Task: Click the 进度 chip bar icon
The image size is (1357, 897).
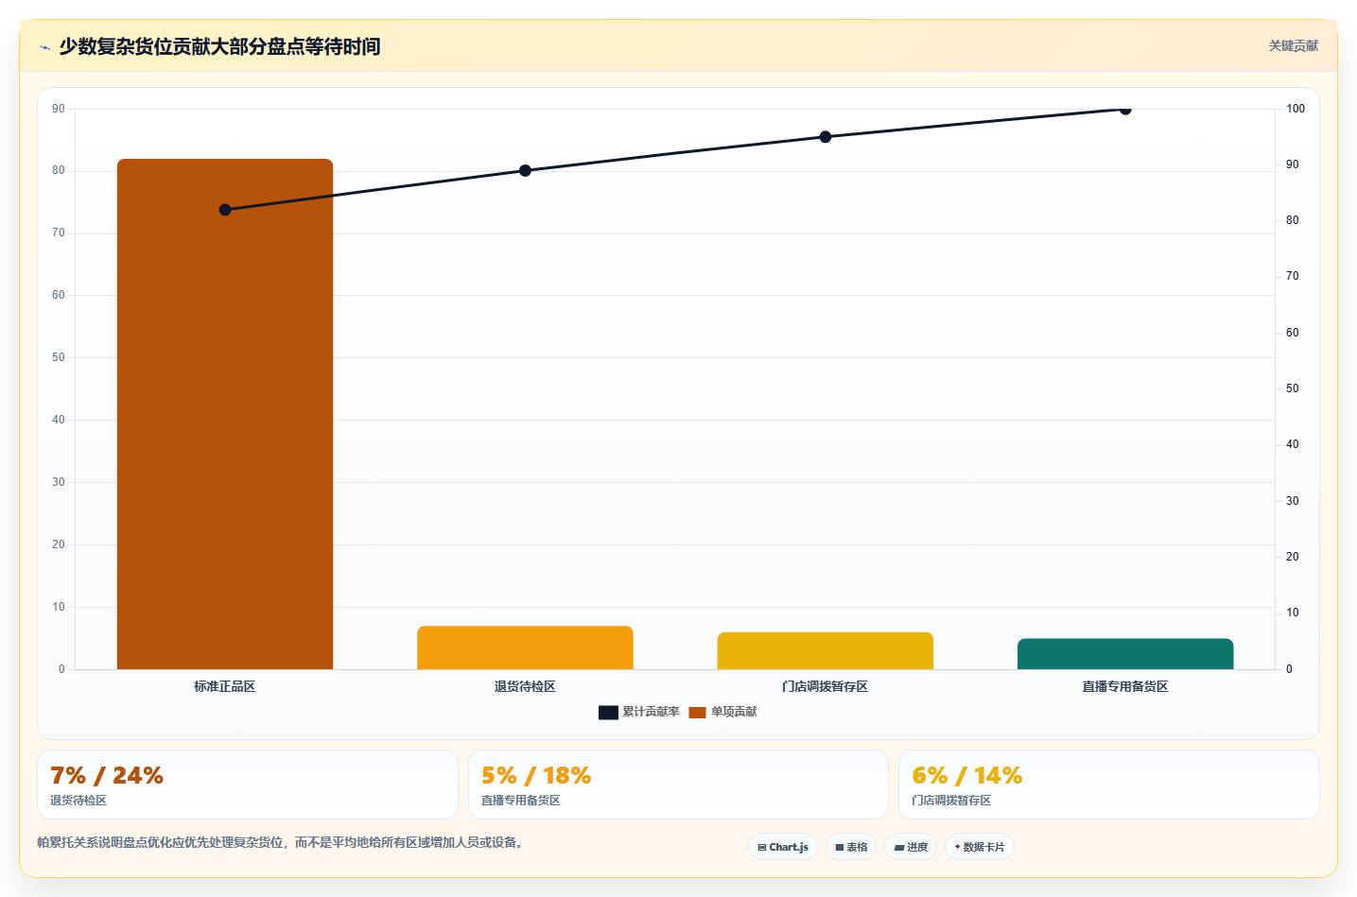Action: 899,848
